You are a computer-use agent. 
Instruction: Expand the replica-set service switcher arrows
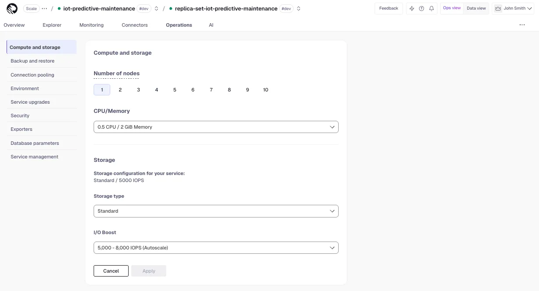point(299,8)
